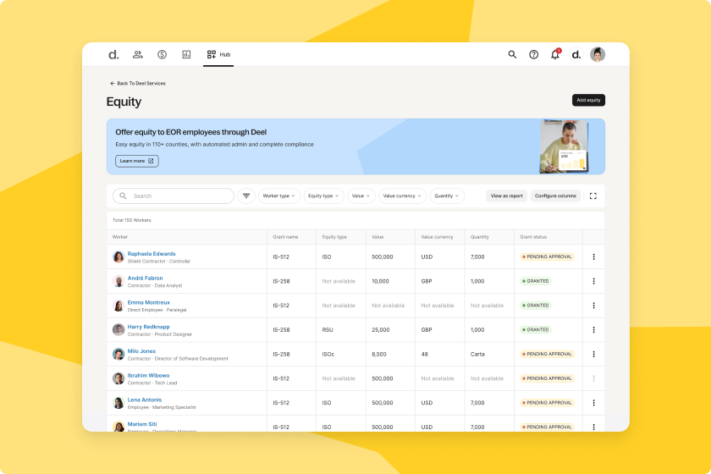
Task: Open the user profile avatar menu
Action: coord(598,54)
